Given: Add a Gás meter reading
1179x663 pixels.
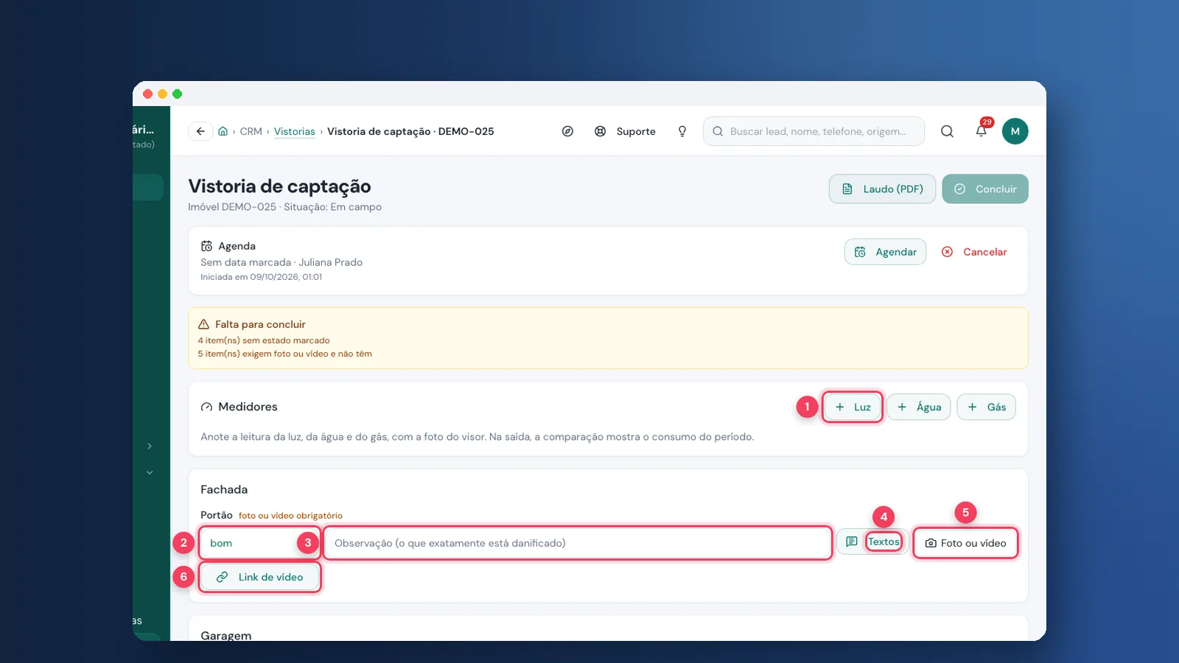Looking at the screenshot, I should (x=987, y=407).
